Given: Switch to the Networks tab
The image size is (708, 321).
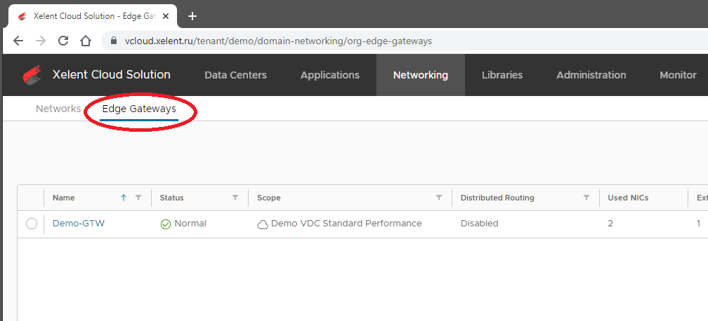Looking at the screenshot, I should pos(58,109).
